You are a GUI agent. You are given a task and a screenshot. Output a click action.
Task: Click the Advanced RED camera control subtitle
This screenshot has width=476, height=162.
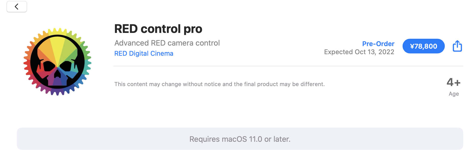coord(167,43)
